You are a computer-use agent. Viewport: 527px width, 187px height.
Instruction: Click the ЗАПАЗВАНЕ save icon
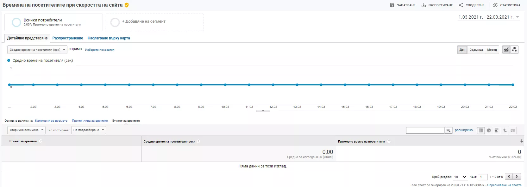pos(392,5)
